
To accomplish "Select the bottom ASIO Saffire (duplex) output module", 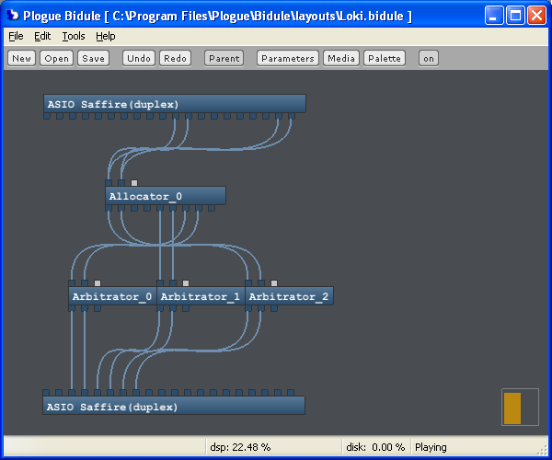I will [174, 406].
